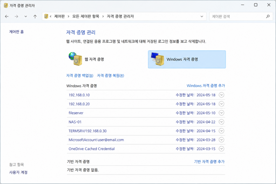The height and width of the screenshot is (184, 276).
Task: Click the fileserver credential name
Action: click(x=76, y=113)
